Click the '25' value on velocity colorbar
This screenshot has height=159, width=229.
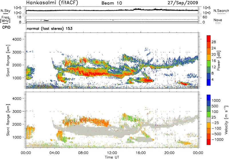point(214,117)
